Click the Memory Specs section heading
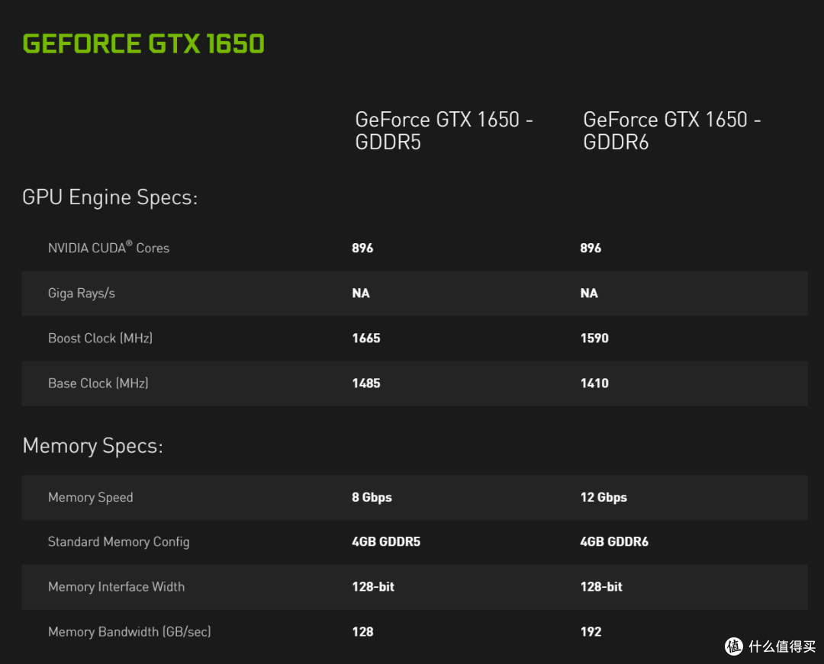The height and width of the screenshot is (664, 824). coord(92,446)
